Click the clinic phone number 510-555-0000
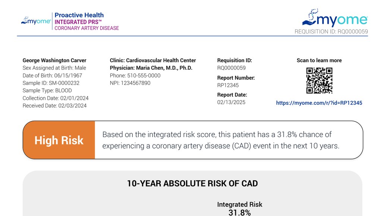This screenshot has width=385, height=216. (x=135, y=76)
